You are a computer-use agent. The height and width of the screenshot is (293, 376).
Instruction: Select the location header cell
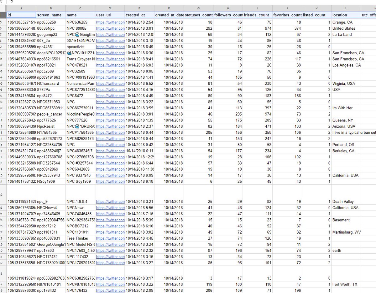point(346,15)
